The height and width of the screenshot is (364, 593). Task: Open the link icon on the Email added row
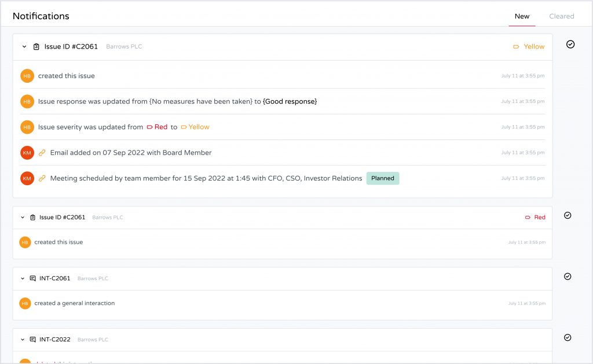pyautogui.click(x=42, y=153)
